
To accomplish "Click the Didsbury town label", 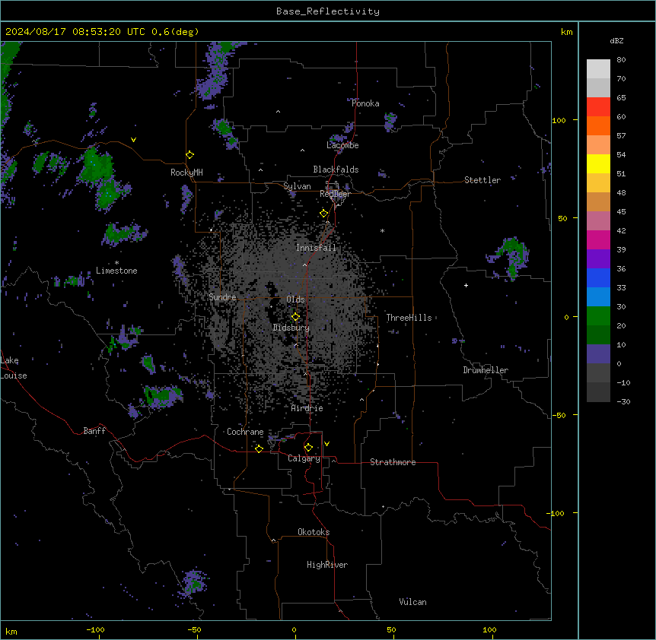I will pos(291,328).
